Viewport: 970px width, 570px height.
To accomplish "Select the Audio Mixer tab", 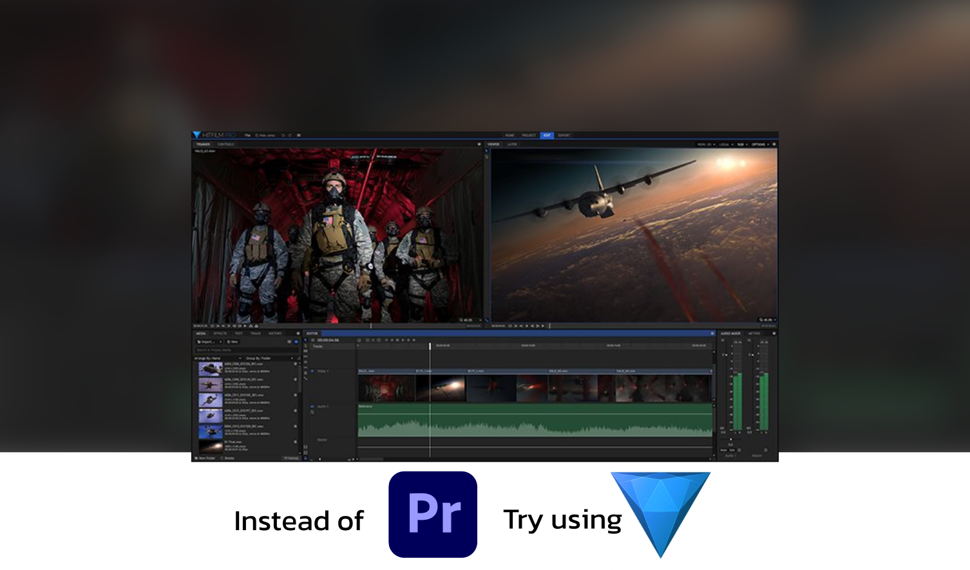I will tap(730, 334).
